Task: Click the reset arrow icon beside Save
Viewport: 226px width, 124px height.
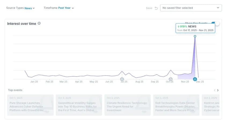Action: [x=156, y=8]
